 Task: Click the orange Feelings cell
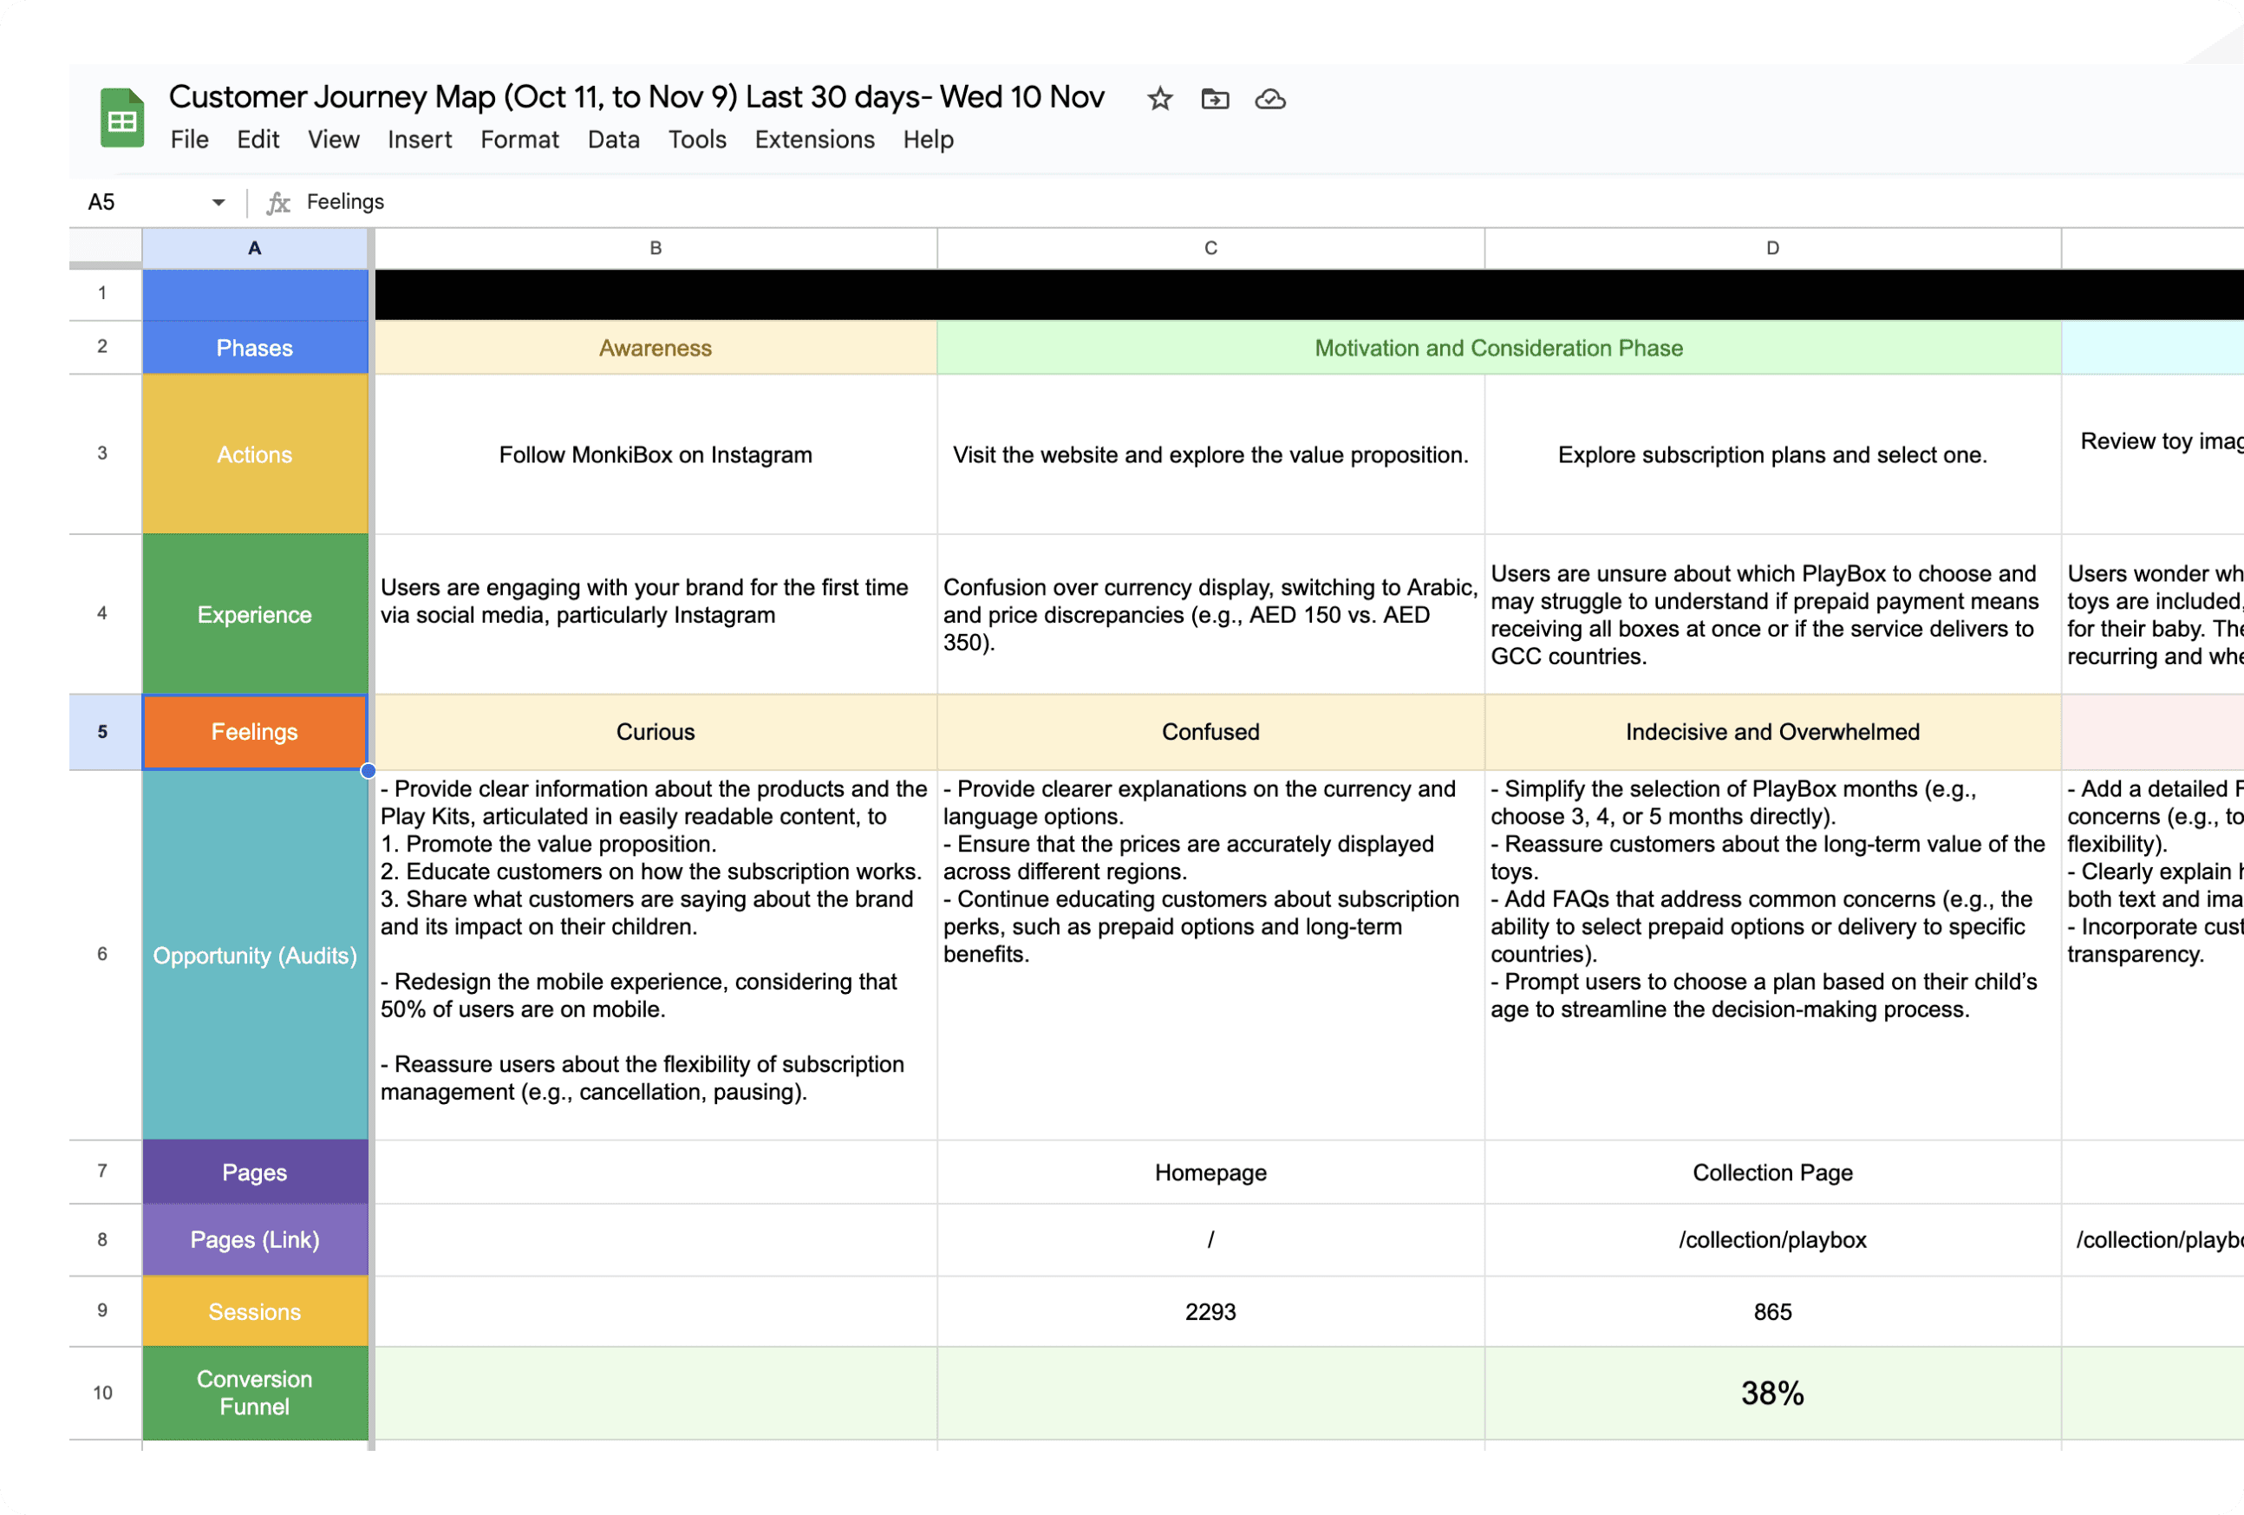click(x=255, y=732)
